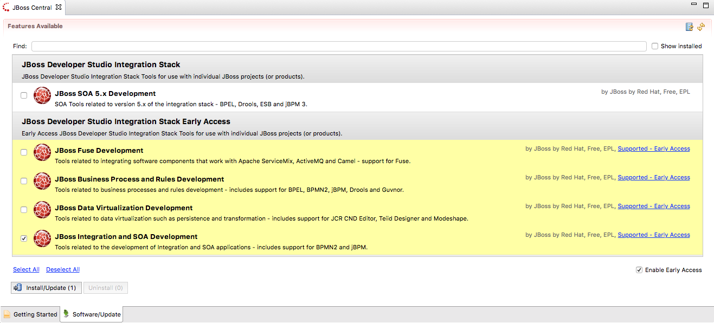The width and height of the screenshot is (714, 323).
Task: Open Early Access link for Data Virtualization
Action: tap(654, 206)
